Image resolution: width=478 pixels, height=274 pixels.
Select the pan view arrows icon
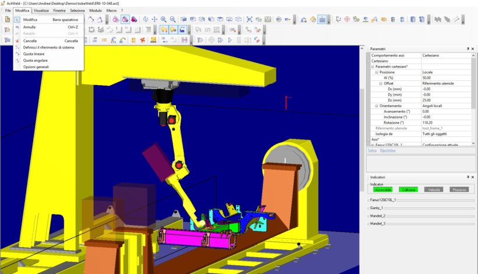point(154,19)
